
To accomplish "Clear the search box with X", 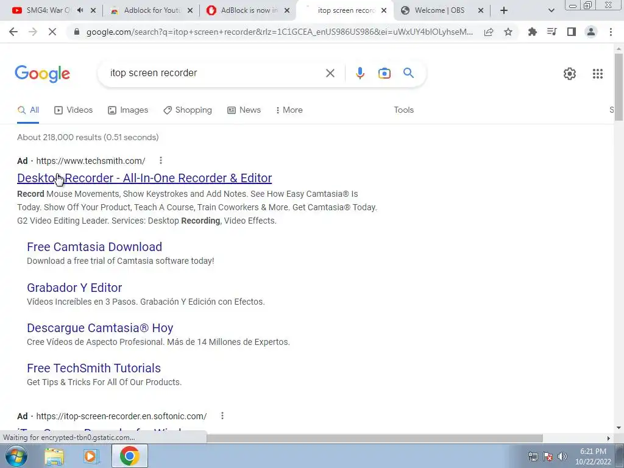I will tap(330, 73).
